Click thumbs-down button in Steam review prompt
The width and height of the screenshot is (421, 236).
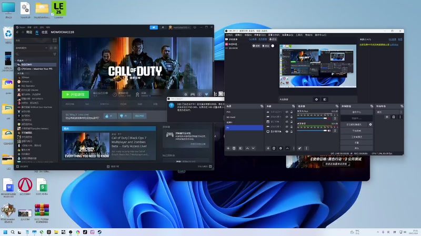tap(124, 116)
